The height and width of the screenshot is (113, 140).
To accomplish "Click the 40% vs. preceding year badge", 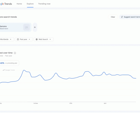I will click(9, 63).
